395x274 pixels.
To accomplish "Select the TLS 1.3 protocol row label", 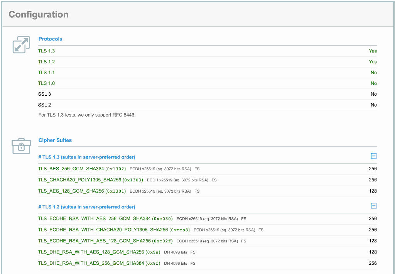I will pos(46,51).
